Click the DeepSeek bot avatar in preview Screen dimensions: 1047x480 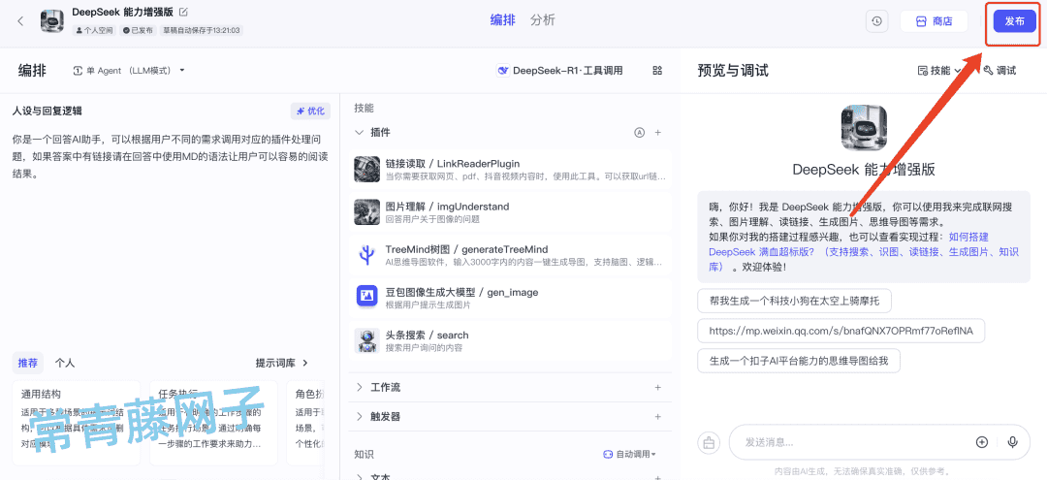(x=864, y=128)
